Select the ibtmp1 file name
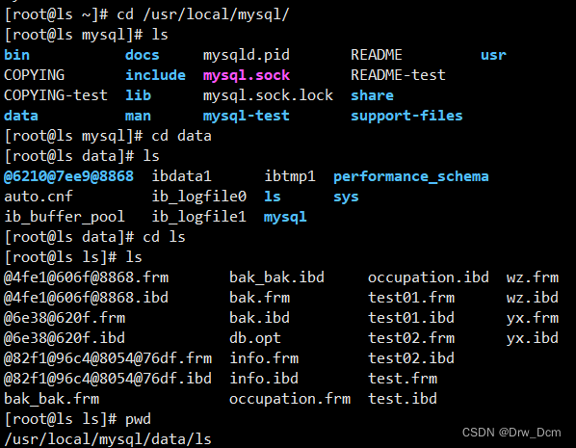This screenshot has width=576, height=448. 290,176
